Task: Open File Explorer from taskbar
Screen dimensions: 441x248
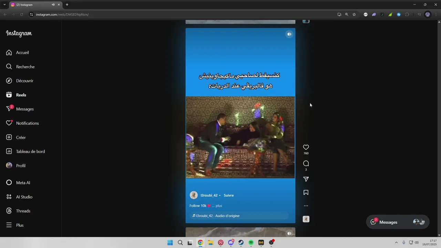Action: (211, 242)
